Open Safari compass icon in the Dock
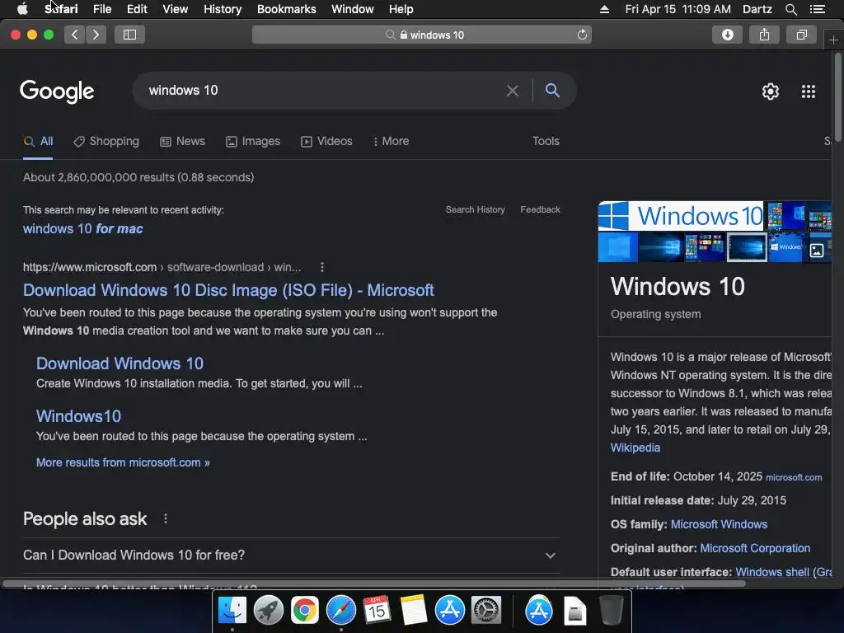This screenshot has height=633, width=844. [x=340, y=611]
